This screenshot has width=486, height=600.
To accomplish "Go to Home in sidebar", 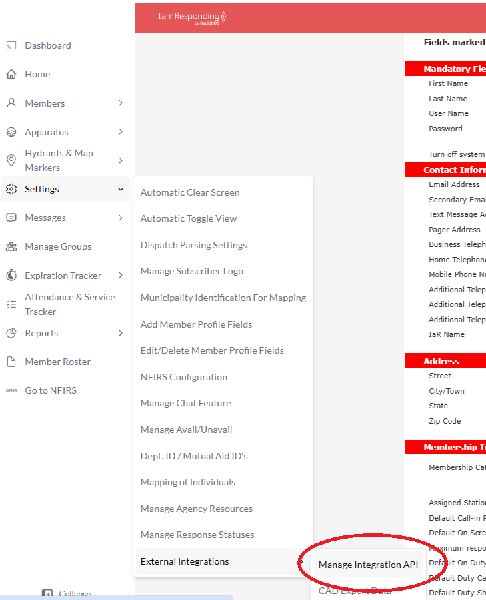I will [37, 74].
